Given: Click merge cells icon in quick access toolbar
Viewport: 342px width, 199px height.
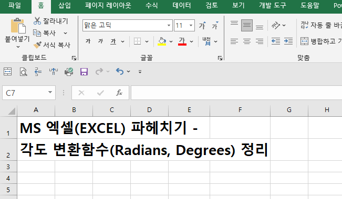Looking at the screenshot, I should [x=8, y=72].
